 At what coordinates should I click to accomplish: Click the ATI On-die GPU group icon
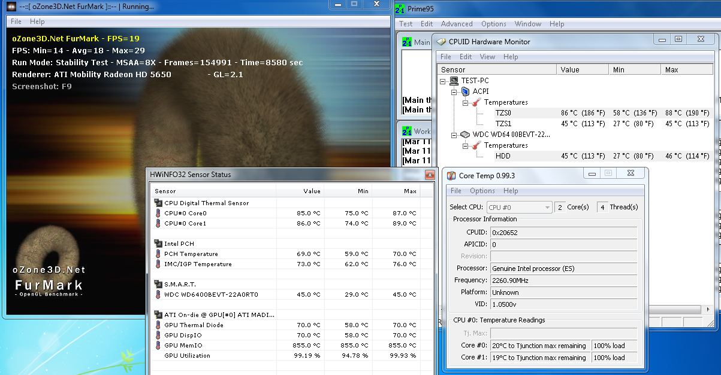click(158, 315)
